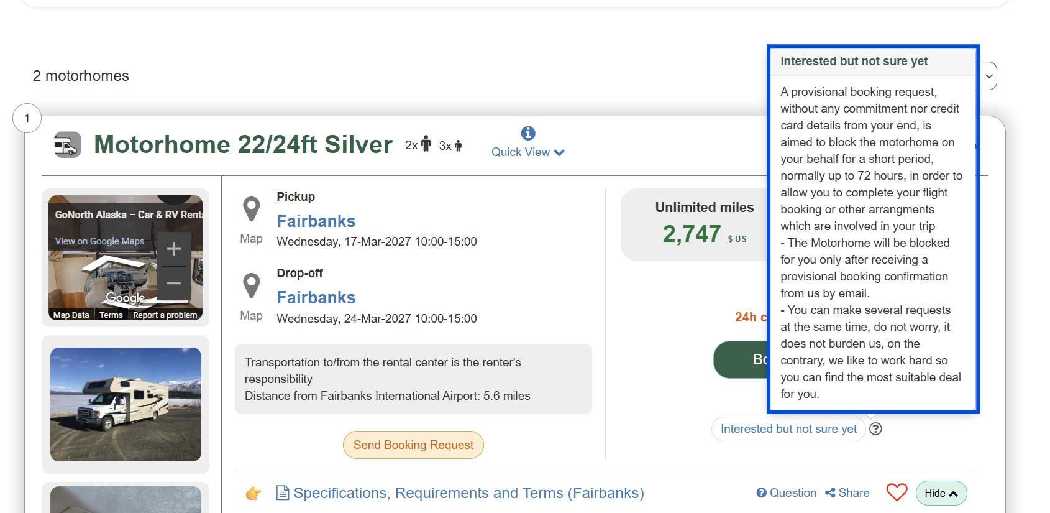Open the motorhome exterior photo thumbnail
The image size is (1050, 513).
[126, 404]
